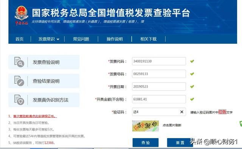Viewport: 242px width, 149px height.
Task: Click the 查验 submit button
Action: pyautogui.click(x=146, y=143)
